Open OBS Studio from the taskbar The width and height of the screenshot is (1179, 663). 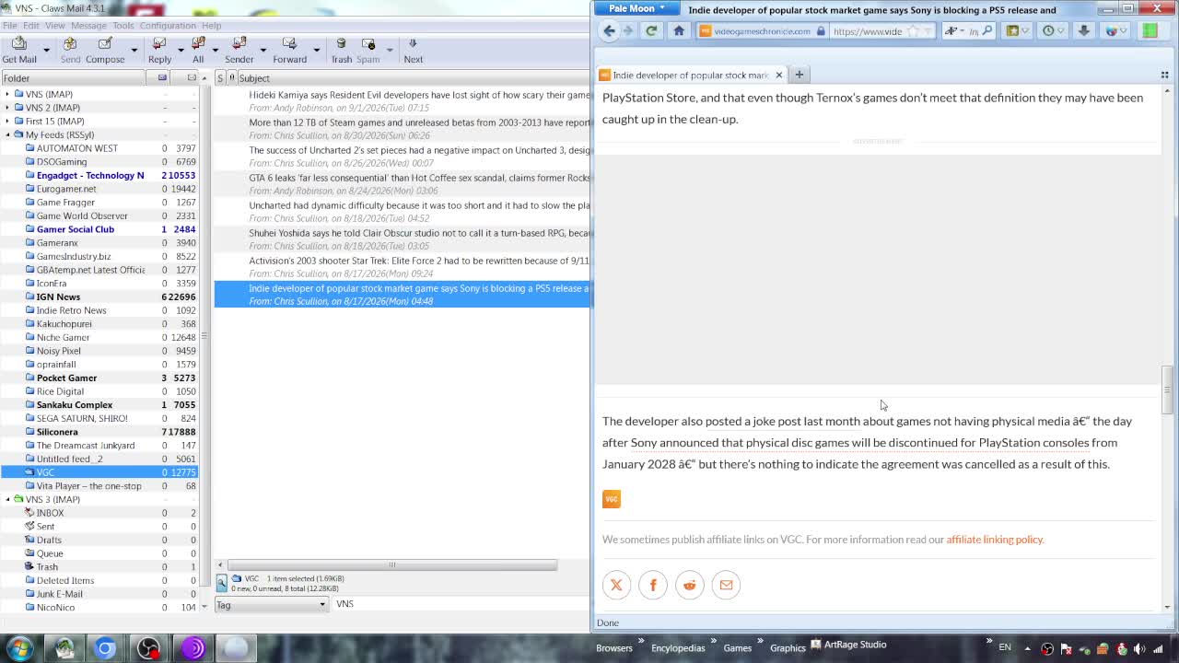(148, 648)
